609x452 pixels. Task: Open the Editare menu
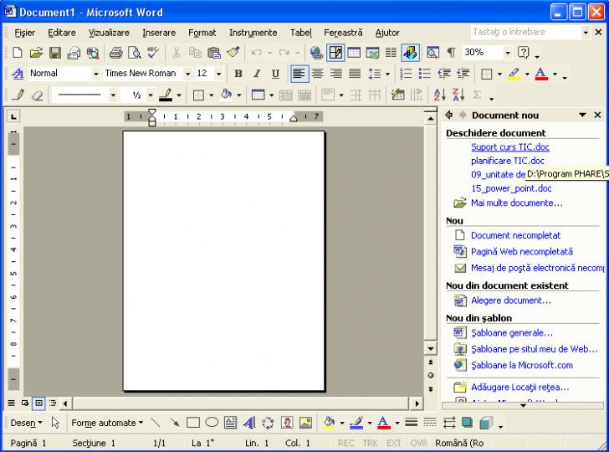pos(62,33)
